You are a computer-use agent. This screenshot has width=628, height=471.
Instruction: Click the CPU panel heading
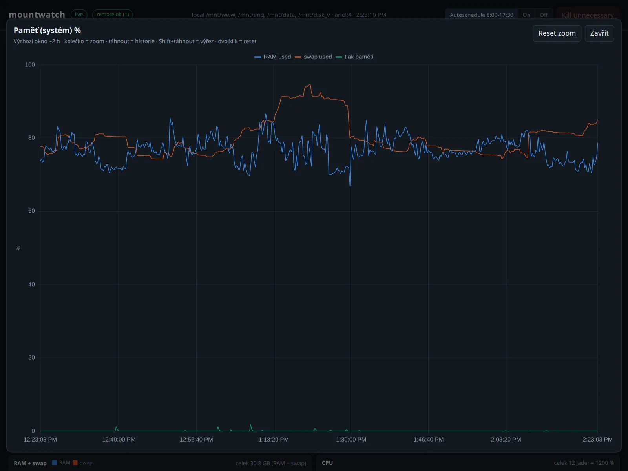[x=327, y=463]
